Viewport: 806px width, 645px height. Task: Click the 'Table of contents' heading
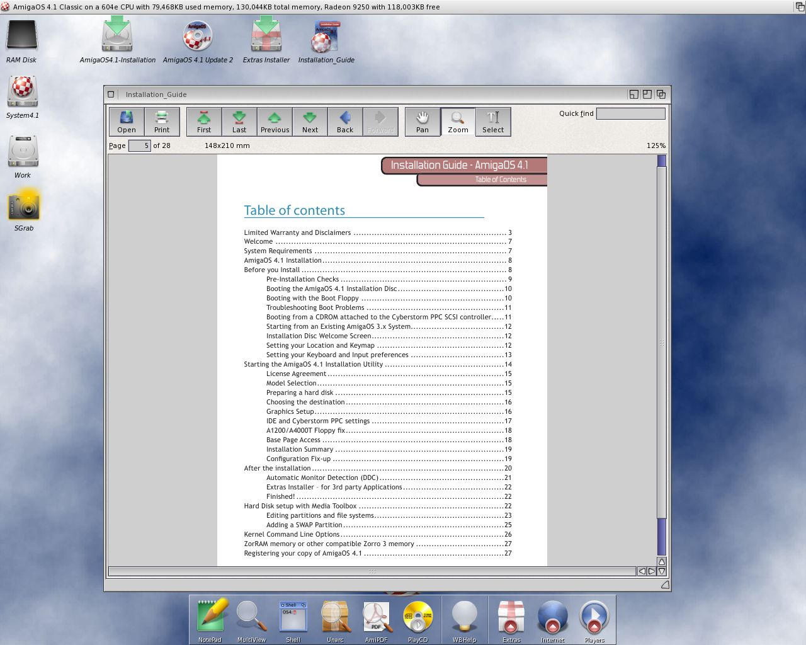click(295, 210)
